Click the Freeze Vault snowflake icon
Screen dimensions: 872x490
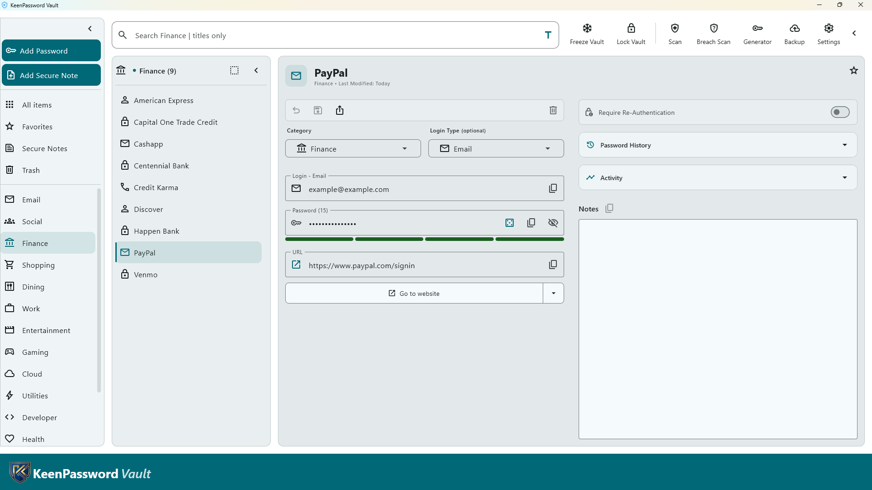pos(587,29)
